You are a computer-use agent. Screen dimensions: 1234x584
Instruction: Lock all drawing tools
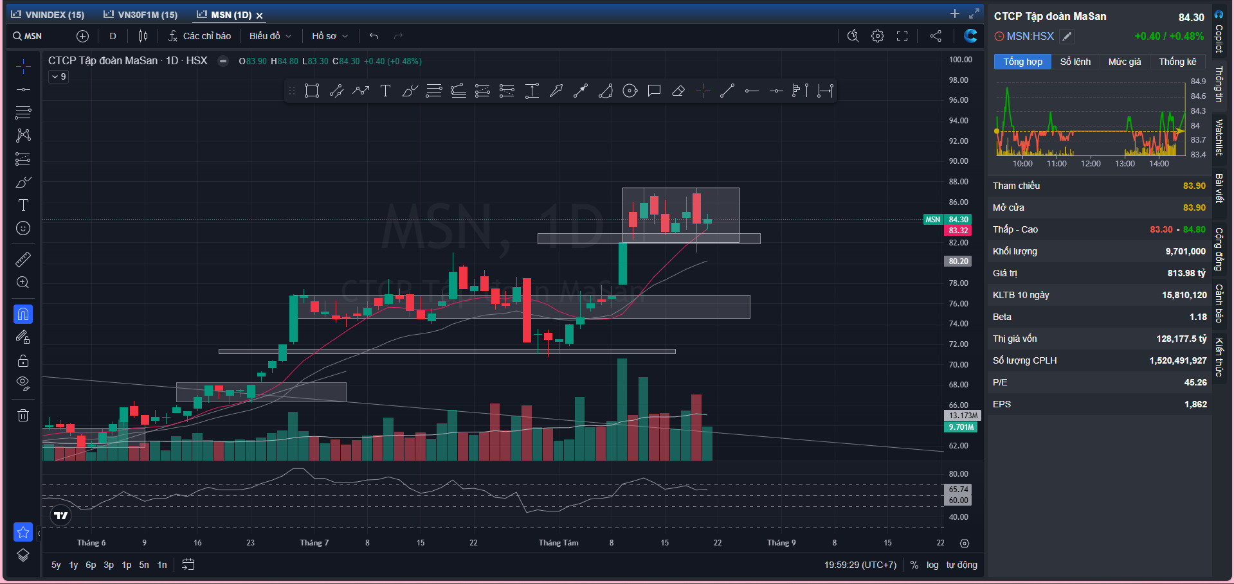(x=23, y=360)
